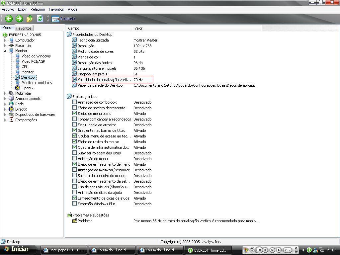
Task: Open the Relatório report wizard in the toolbar
Action: [x=63, y=19]
